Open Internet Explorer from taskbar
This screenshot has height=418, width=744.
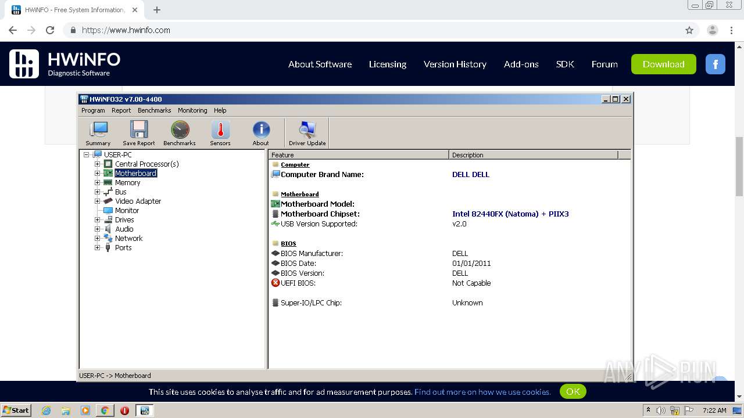(x=46, y=410)
